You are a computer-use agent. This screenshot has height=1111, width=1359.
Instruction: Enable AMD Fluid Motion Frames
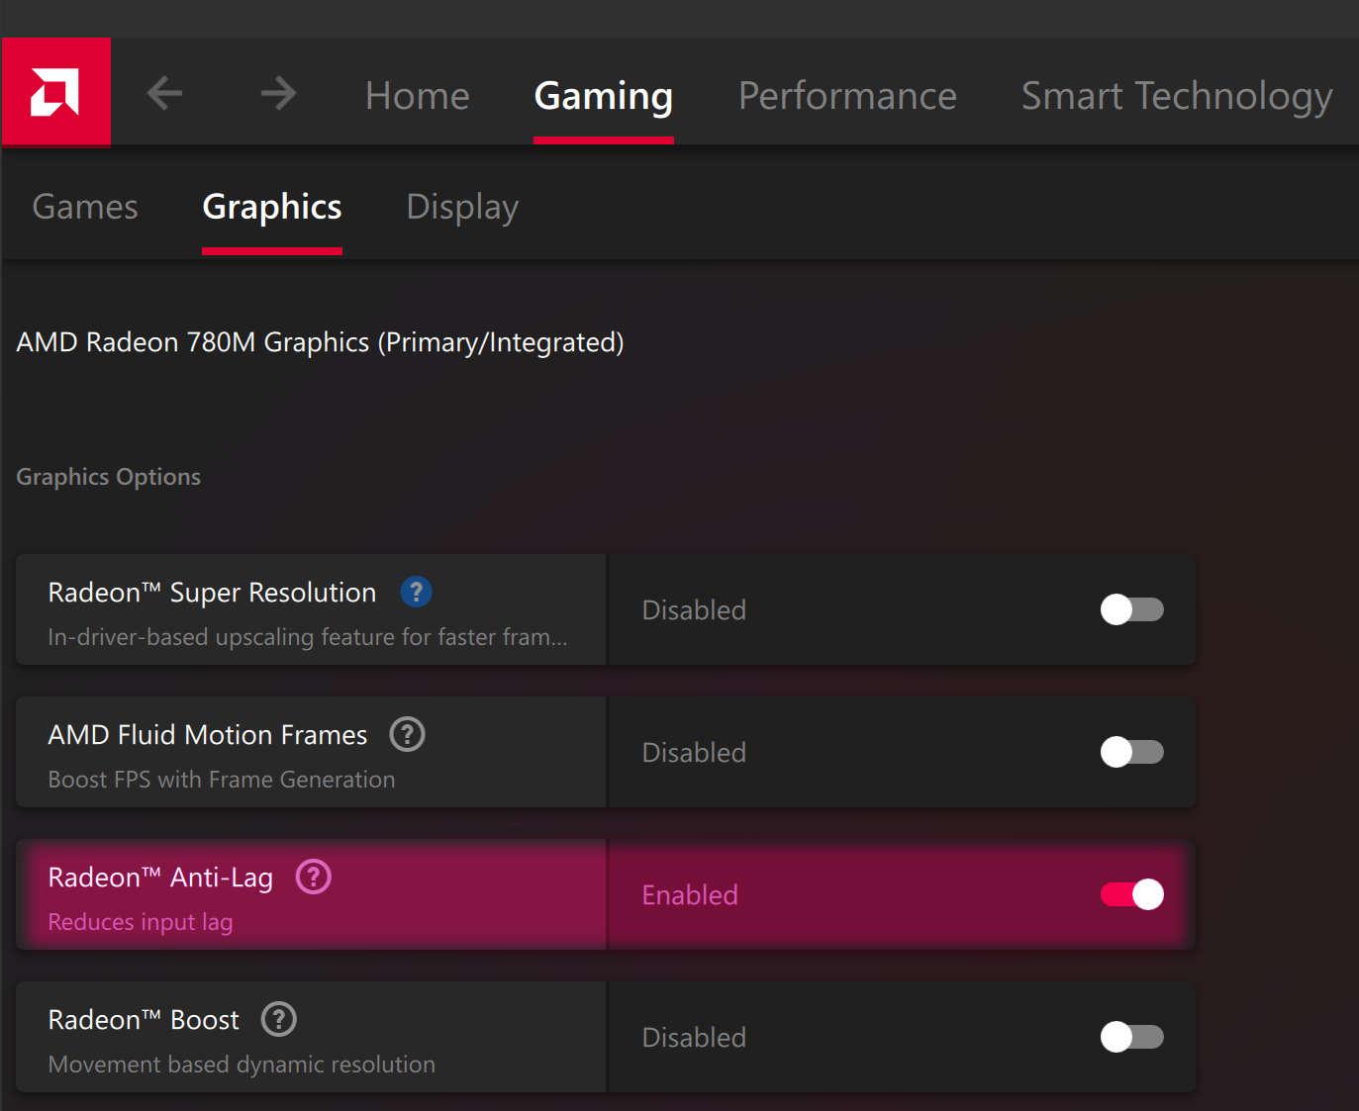pyautogui.click(x=1131, y=752)
